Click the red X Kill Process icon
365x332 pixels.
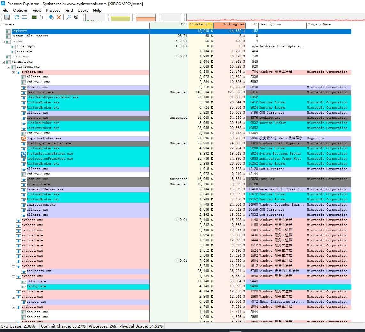pyautogui.click(x=59, y=17)
